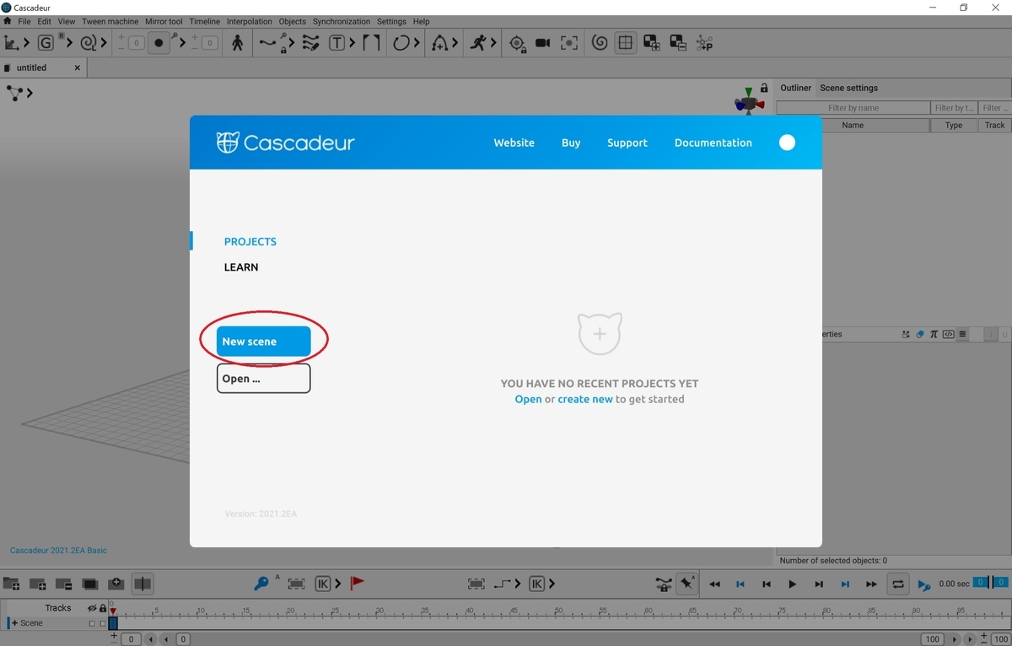Expand the viewport node graph arrow
Image resolution: width=1012 pixels, height=646 pixels.
pyautogui.click(x=30, y=93)
